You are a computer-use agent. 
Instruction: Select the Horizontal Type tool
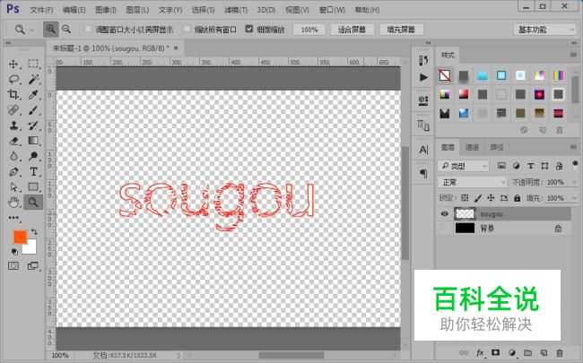[33, 172]
